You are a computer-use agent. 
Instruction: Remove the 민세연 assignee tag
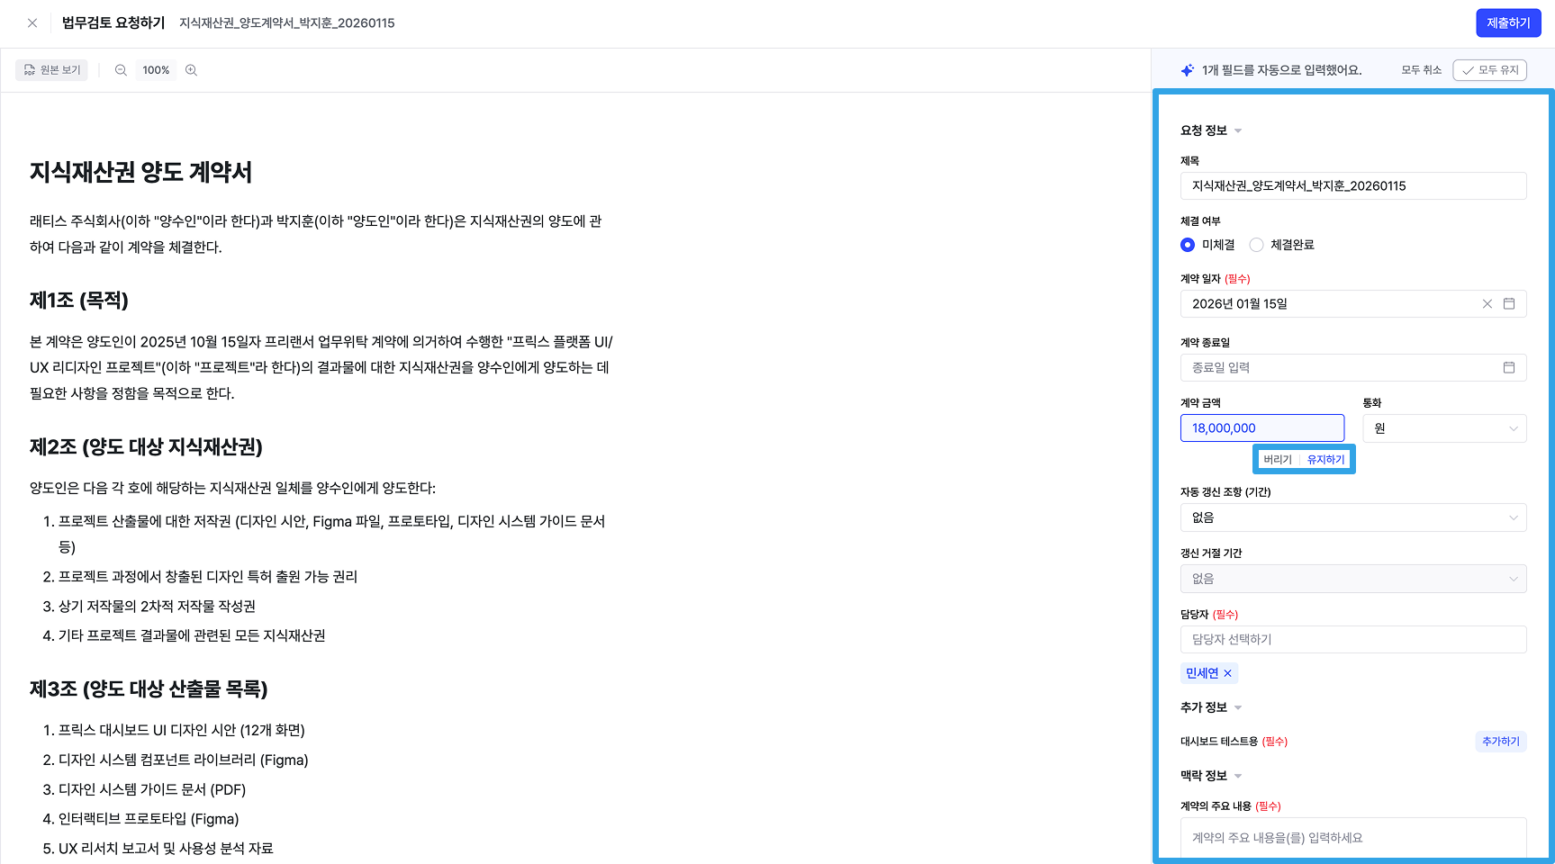[1227, 673]
